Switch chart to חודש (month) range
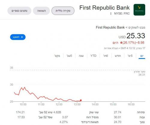This screenshot has height=125, width=150. (118, 56)
